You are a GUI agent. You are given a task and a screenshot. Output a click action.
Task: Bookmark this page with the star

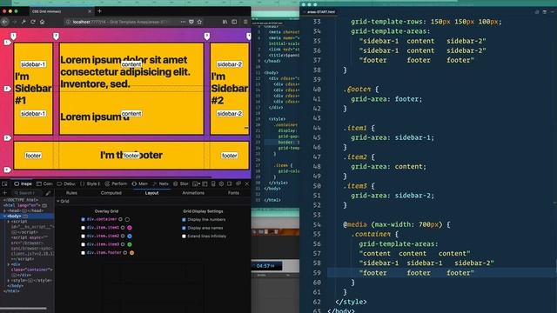[x=199, y=22]
